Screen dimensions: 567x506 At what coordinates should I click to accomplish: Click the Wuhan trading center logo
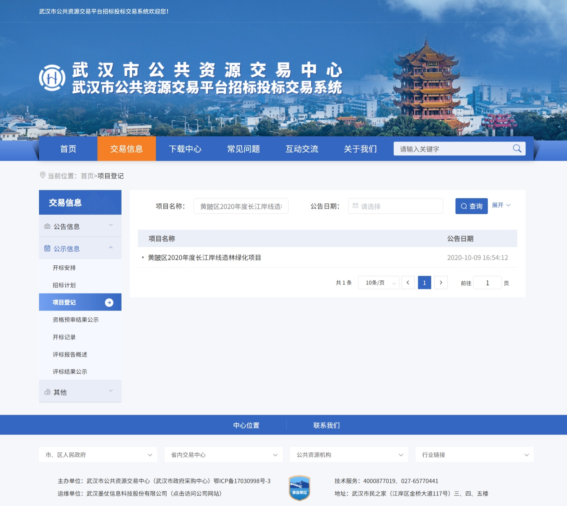(52, 78)
